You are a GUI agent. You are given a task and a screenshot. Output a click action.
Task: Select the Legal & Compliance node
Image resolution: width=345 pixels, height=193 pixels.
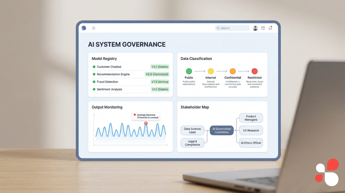point(192,143)
